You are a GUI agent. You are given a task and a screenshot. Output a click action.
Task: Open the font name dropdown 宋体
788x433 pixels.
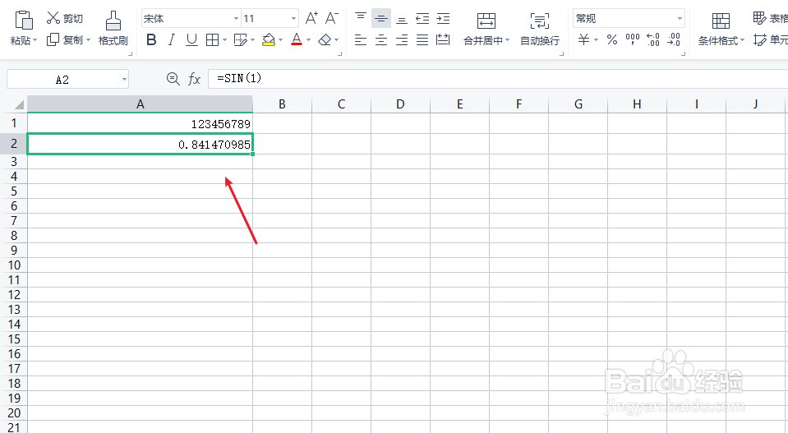(191, 19)
